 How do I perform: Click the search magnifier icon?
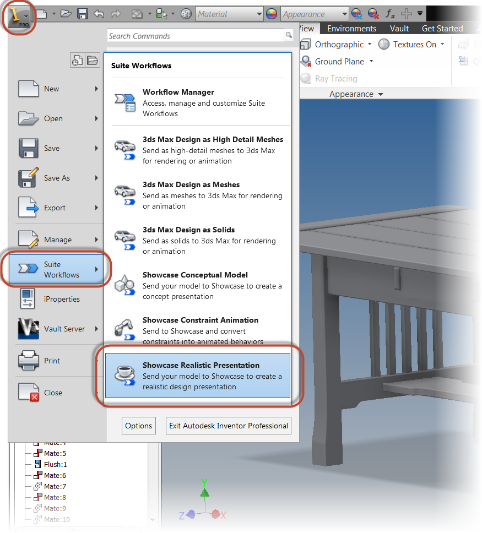coord(289,35)
